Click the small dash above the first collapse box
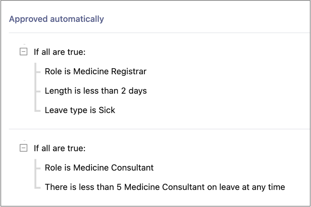The image size is (311, 207). pos(24,44)
